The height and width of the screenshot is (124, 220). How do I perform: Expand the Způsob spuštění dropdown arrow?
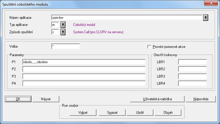point(63,32)
